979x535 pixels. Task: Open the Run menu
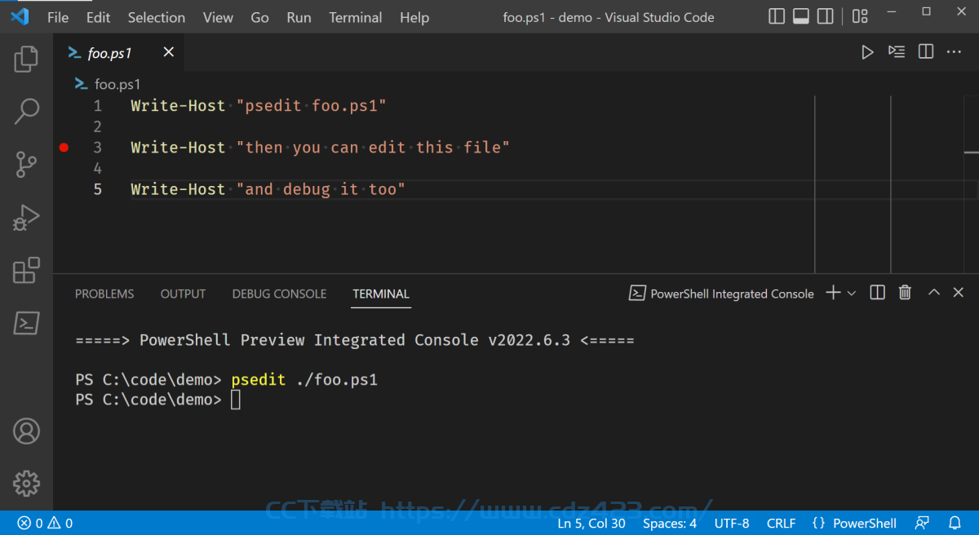(299, 17)
